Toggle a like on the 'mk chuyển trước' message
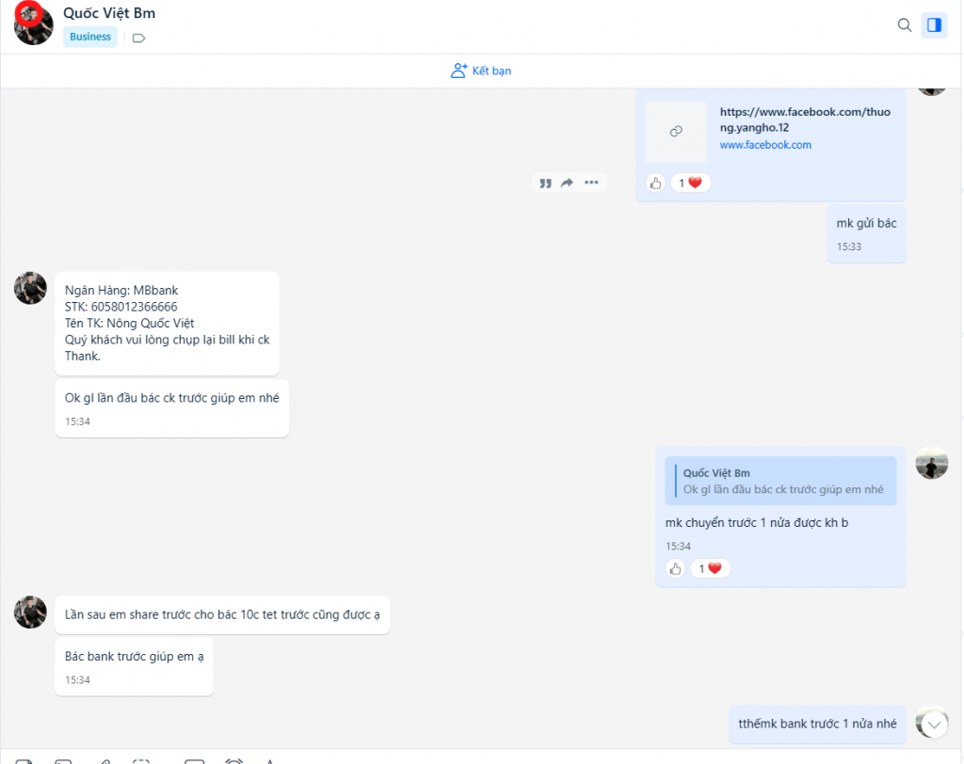Viewport: 964px width, 764px height. coord(674,568)
